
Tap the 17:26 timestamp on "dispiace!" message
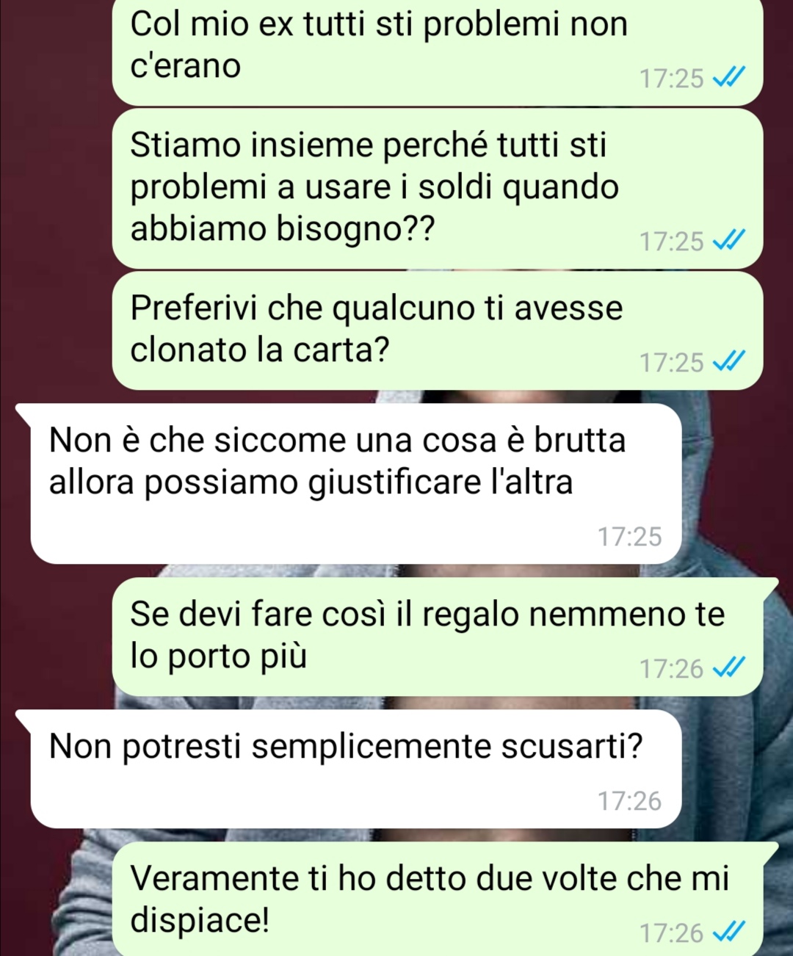(x=671, y=933)
